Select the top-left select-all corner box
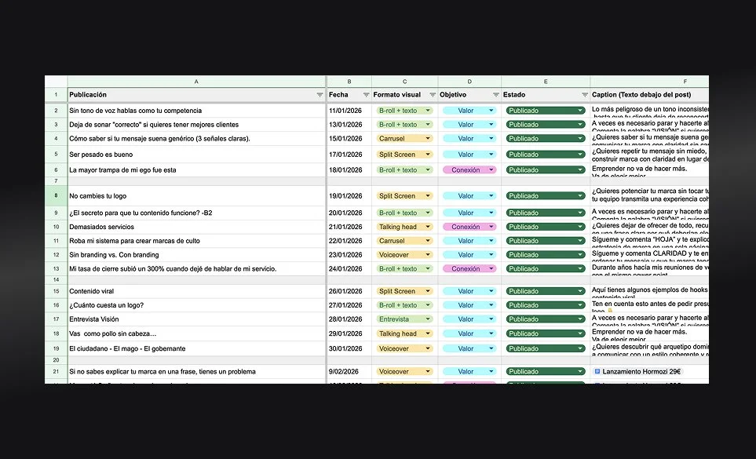Viewport: 756px width, 459px height. tap(56, 82)
